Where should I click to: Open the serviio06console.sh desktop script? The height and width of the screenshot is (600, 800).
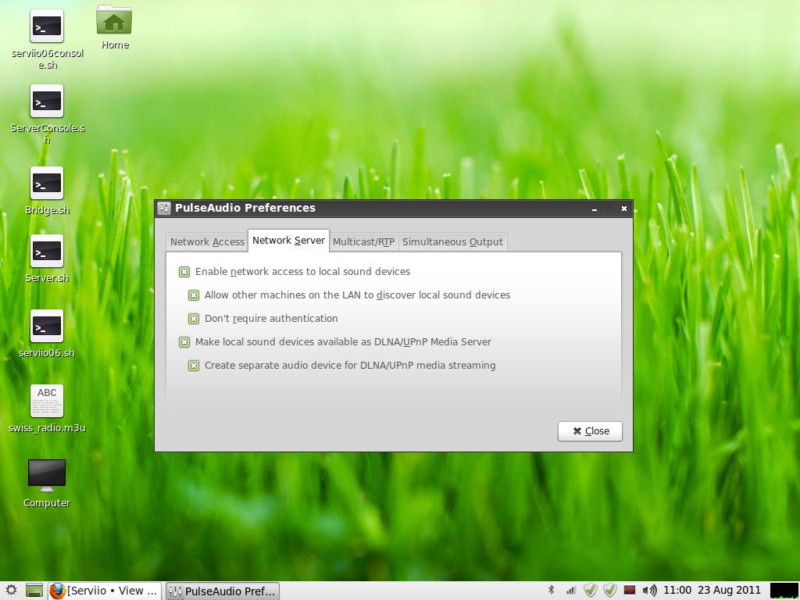click(47, 27)
